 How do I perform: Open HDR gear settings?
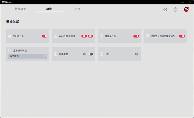click(x=136, y=54)
